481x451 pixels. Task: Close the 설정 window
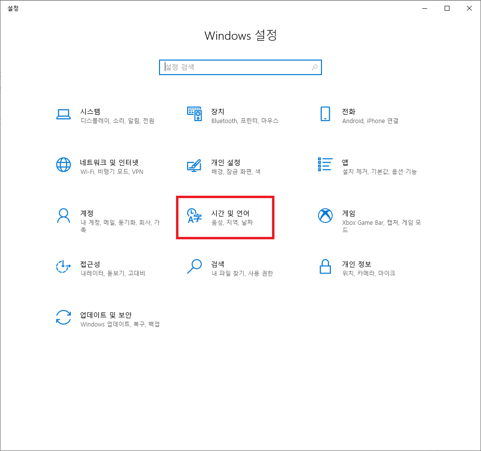pos(469,8)
